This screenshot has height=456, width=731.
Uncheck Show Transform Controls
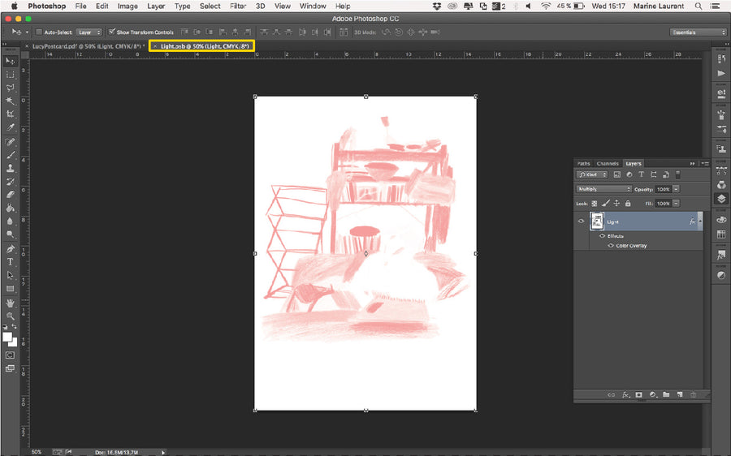click(x=111, y=32)
